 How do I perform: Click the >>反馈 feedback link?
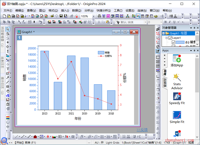142,130
